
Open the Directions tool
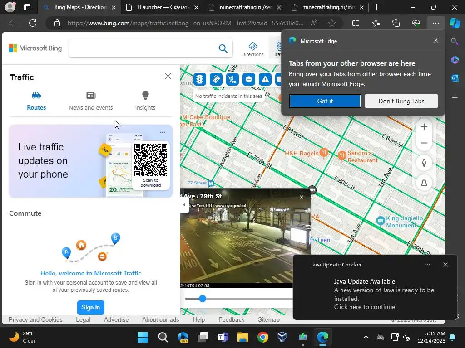(x=252, y=49)
